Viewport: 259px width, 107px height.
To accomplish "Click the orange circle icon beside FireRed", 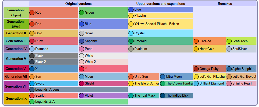I will tap(196, 41).
